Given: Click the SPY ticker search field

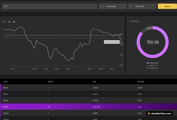Looking at the screenshot, I should point(49,6).
